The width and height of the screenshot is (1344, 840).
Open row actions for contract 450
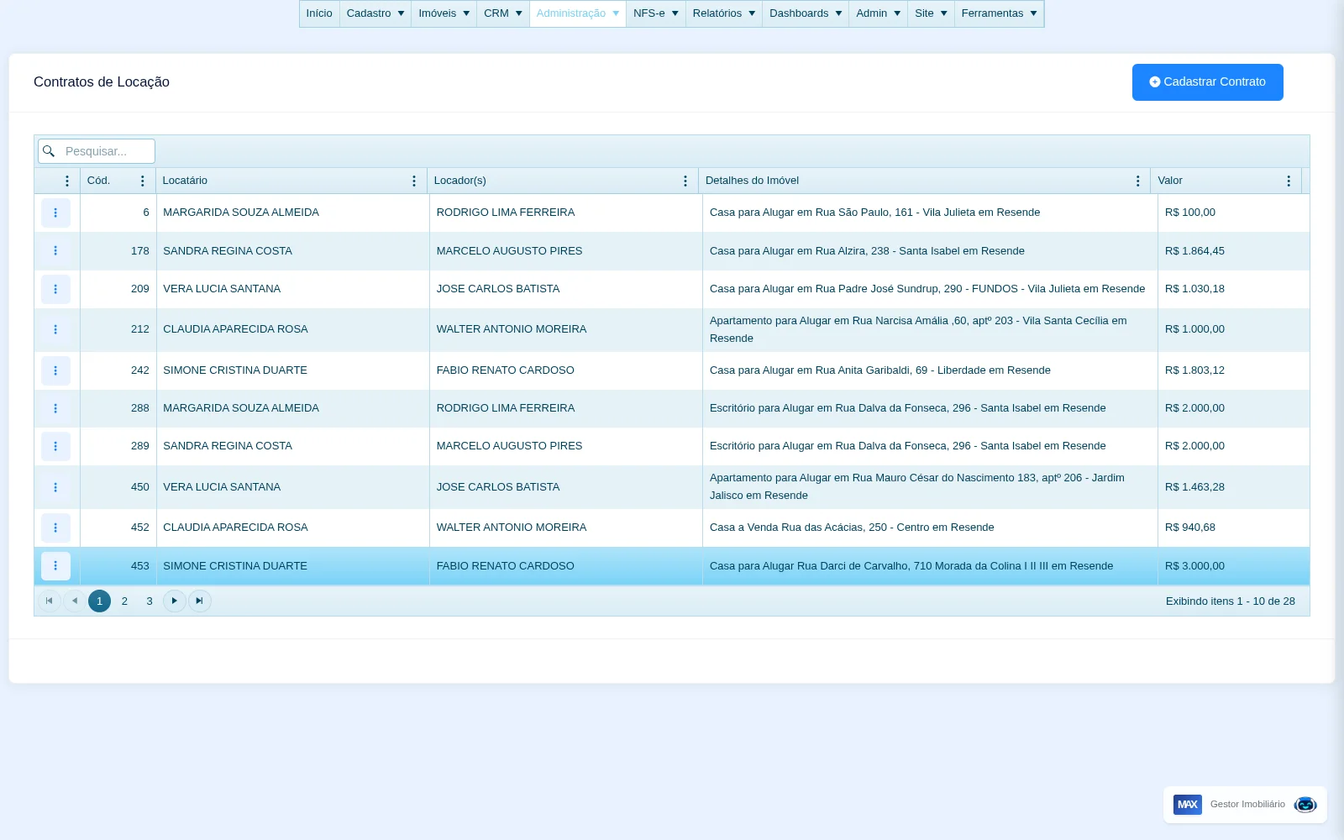[55, 487]
